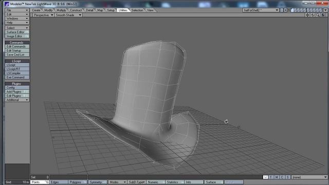
Task: Switch to Polygons selection mode
Action: point(78,182)
